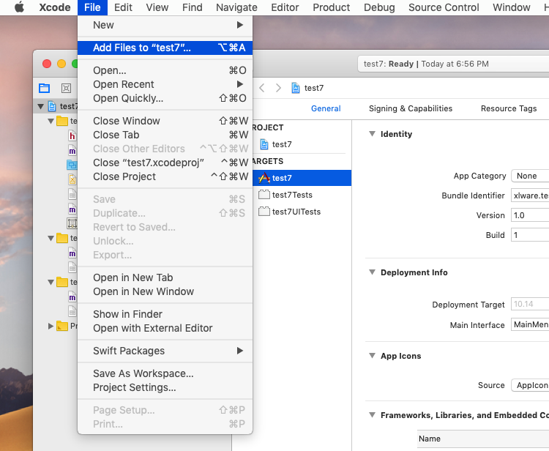The height and width of the screenshot is (451, 549).
Task: Open the Editor menu
Action: 285,7
